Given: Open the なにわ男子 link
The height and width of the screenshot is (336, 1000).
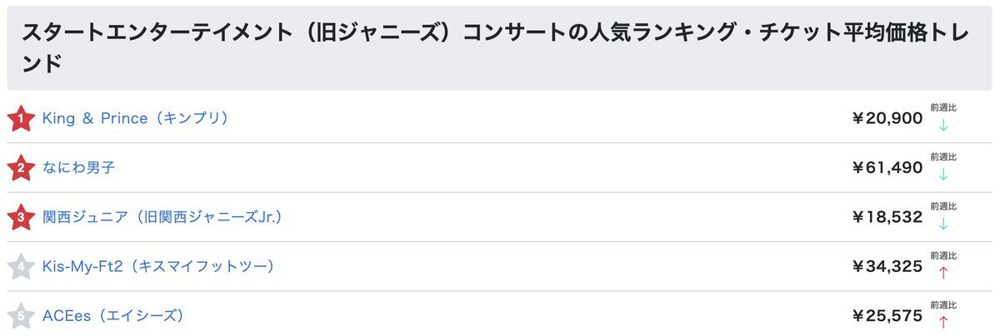Looking at the screenshot, I should 78,168.
